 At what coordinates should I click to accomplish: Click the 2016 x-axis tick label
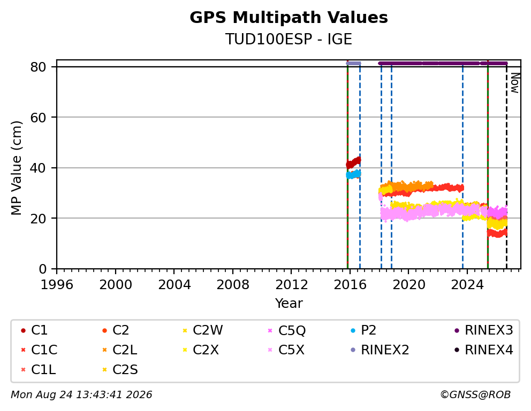click(350, 285)
